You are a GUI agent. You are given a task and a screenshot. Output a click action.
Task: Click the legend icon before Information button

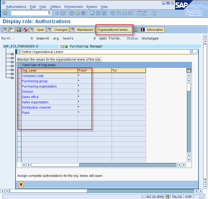point(136,30)
